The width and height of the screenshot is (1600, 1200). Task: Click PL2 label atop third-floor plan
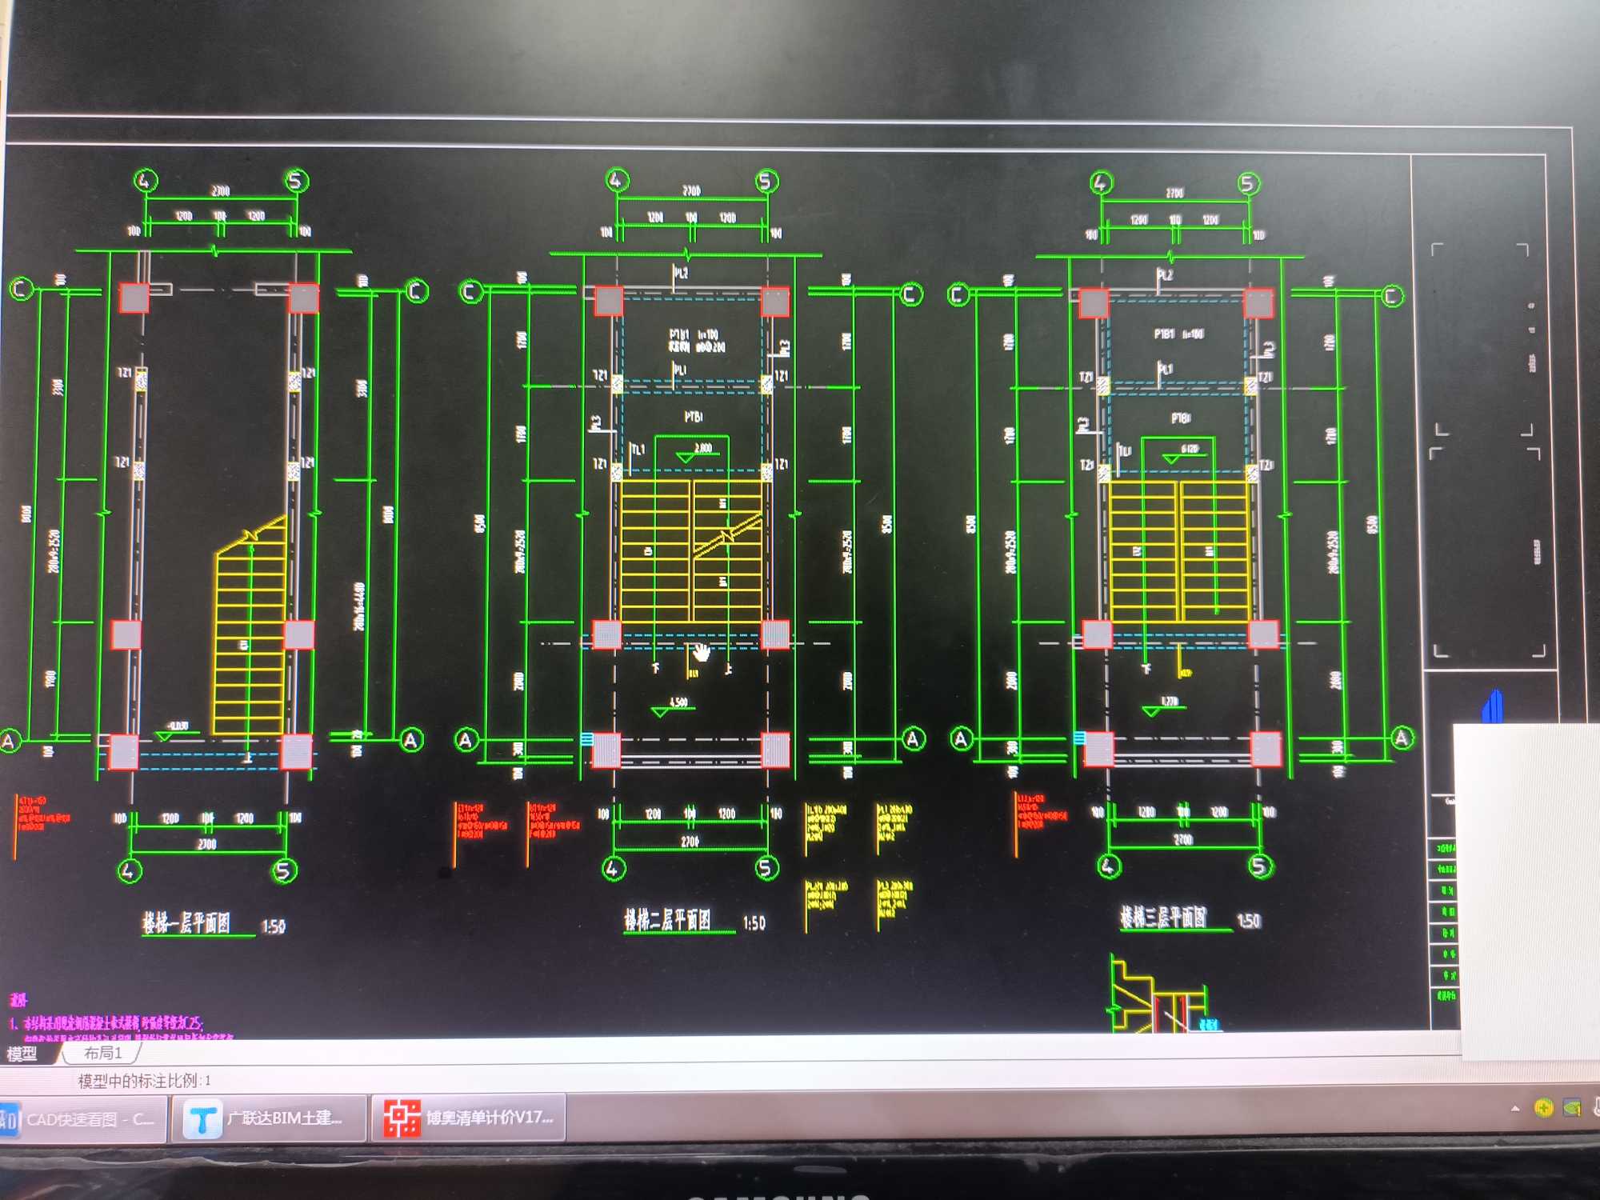click(1166, 275)
